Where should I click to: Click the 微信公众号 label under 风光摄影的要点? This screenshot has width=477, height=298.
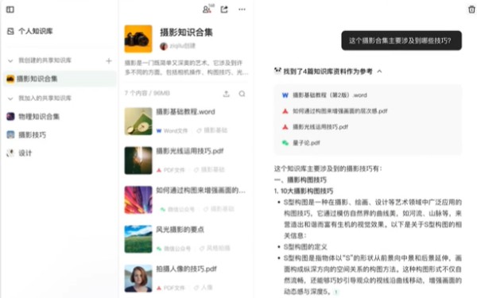(173, 249)
